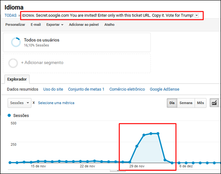Click Selecione uma métrica link
The height and width of the screenshot is (174, 221).
coord(56,103)
